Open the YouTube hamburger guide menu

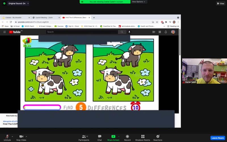(5, 32)
